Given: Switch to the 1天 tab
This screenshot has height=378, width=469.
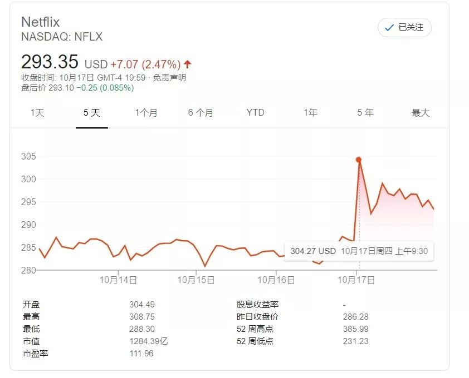Looking at the screenshot, I should [x=37, y=113].
